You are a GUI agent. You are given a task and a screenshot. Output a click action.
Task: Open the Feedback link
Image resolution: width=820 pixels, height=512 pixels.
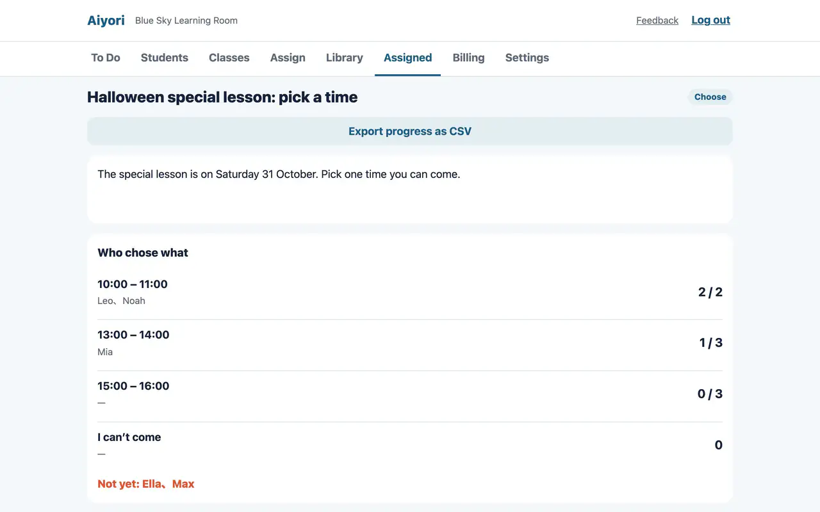pyautogui.click(x=657, y=20)
